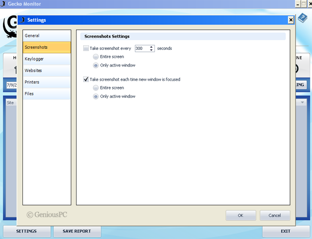Close the Settings dialog with X
312x239 pixels.
291,20
